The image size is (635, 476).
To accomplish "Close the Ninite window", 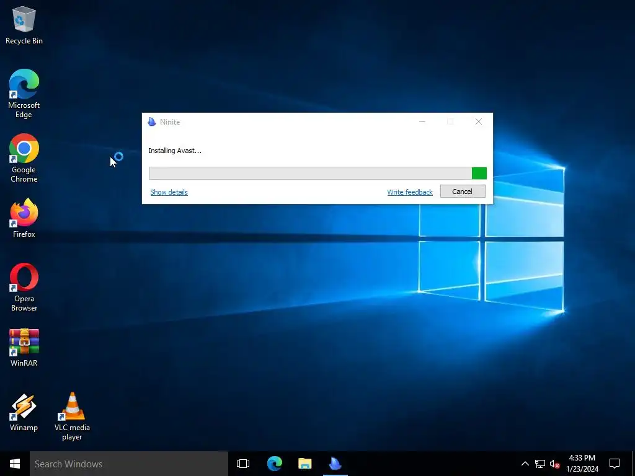I will (x=479, y=121).
